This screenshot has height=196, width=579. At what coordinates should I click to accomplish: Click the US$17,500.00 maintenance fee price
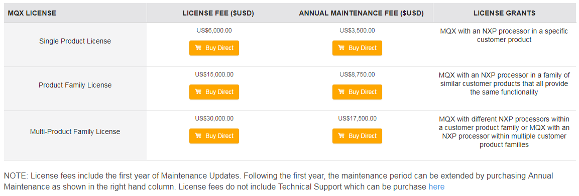point(357,118)
